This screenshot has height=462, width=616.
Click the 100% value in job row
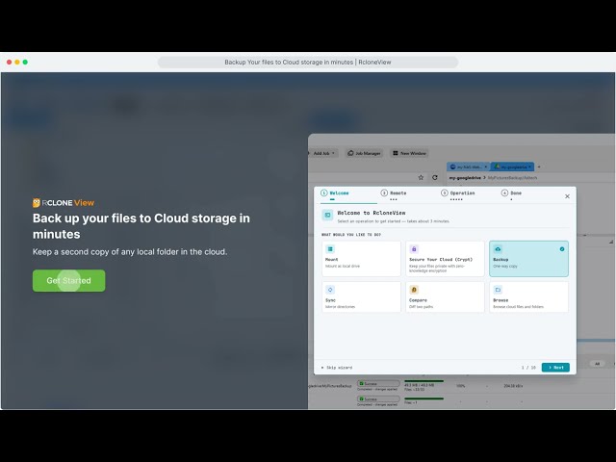(461, 386)
